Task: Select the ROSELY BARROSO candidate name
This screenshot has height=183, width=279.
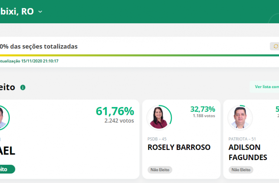Action: (x=179, y=147)
